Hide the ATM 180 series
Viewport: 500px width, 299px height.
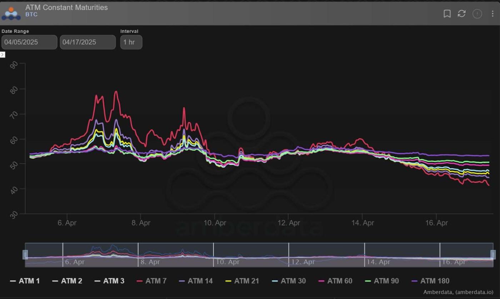(430, 281)
